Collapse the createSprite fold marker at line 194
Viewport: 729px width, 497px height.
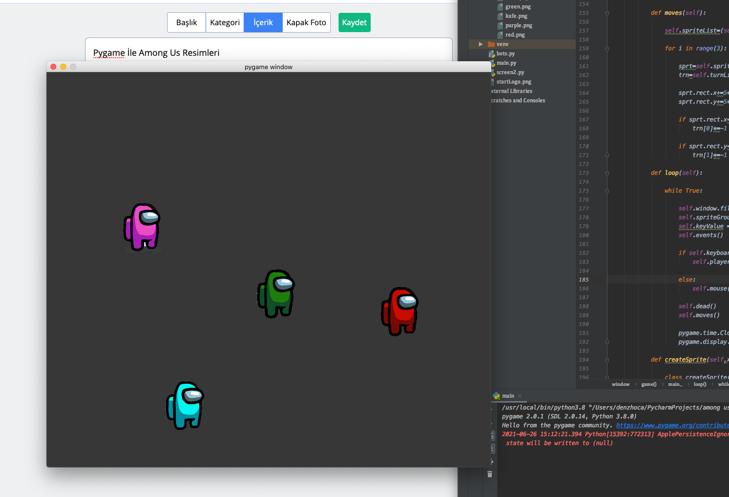tap(607, 360)
